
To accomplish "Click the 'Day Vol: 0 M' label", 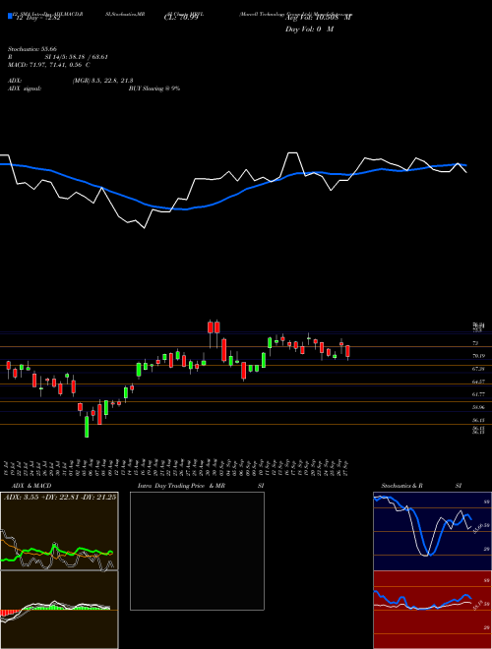I will tap(309, 29).
